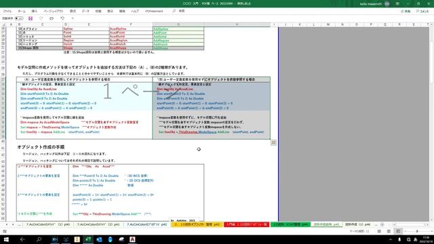Click the macro record icon in status bar
Image resolution: width=434 pixels, height=244 pixels.
tap(5, 231)
